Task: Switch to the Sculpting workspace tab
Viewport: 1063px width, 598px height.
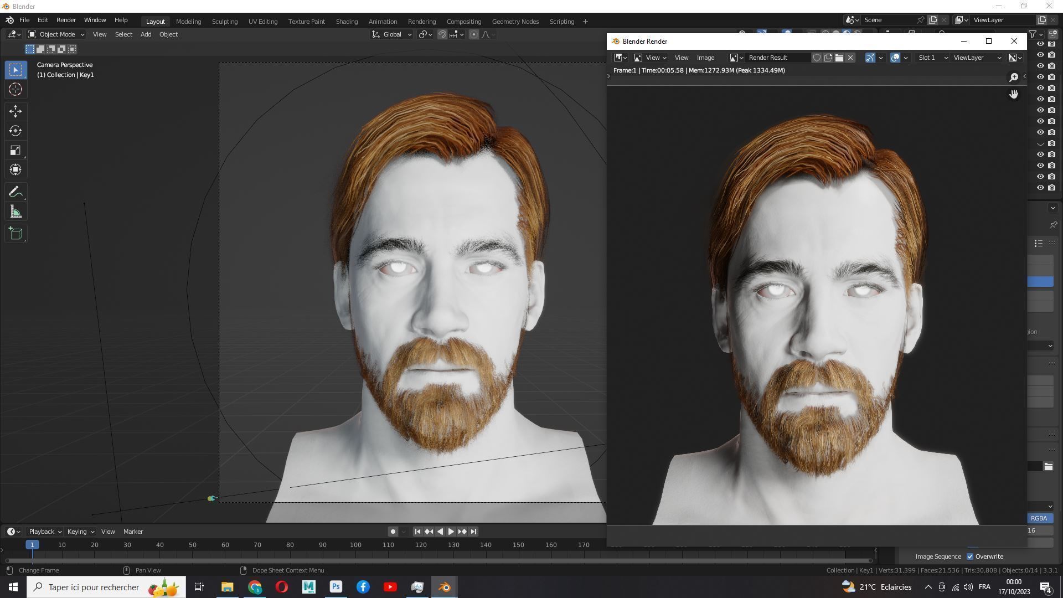Action: (x=224, y=22)
